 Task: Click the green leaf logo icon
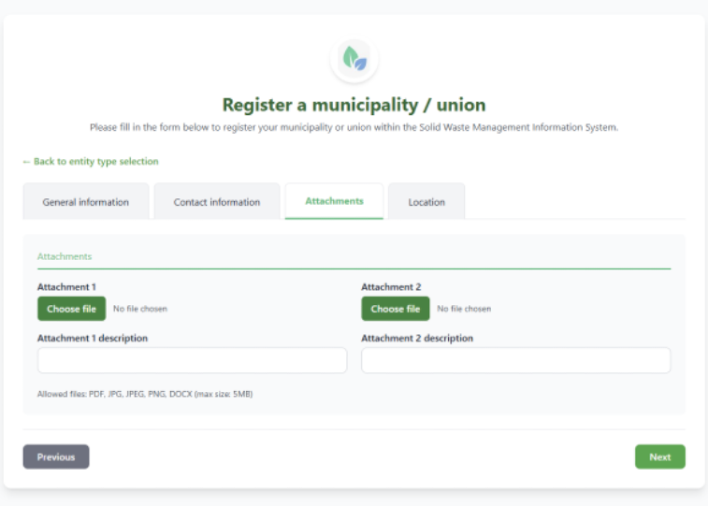(354, 59)
